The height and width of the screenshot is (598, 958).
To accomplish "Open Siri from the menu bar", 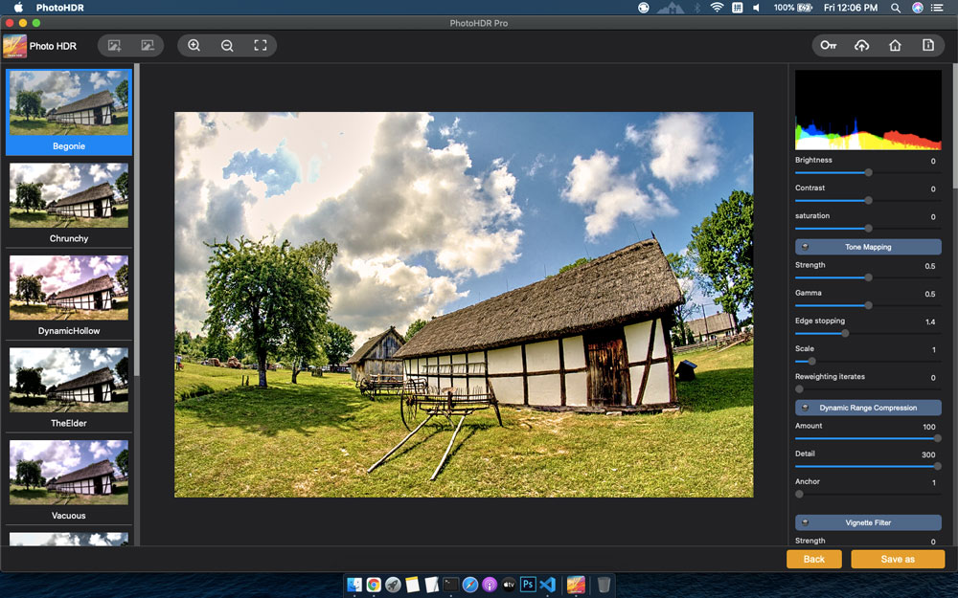I will click(917, 8).
